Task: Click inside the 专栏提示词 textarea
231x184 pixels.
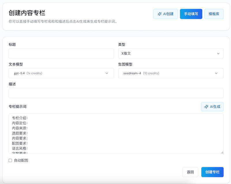Action: pyautogui.click(x=116, y=133)
